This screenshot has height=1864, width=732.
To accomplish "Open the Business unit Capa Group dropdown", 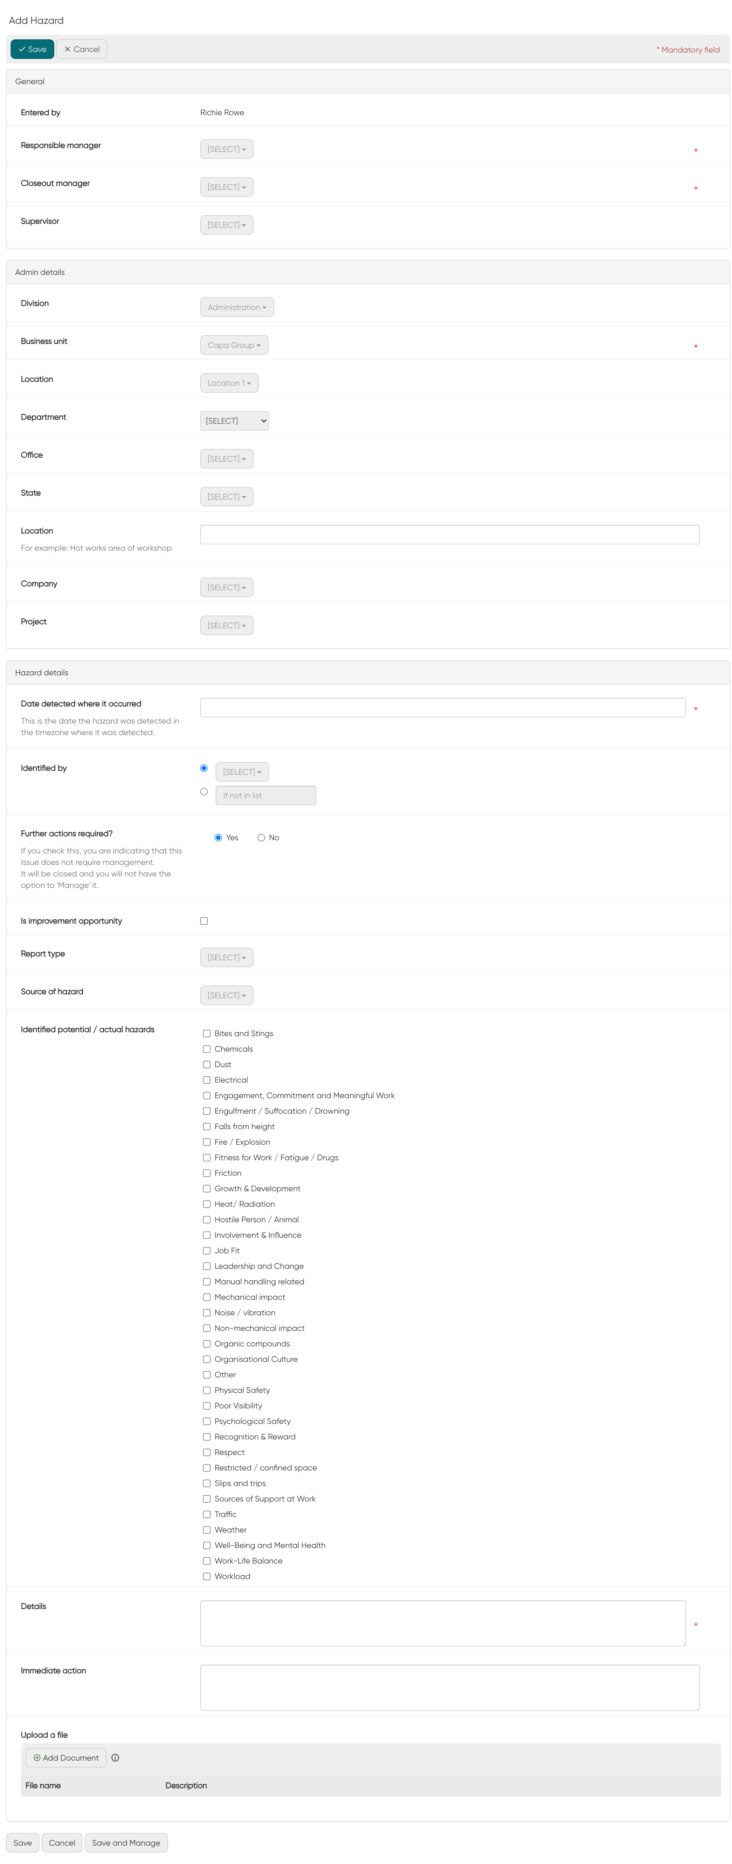I will tap(234, 345).
